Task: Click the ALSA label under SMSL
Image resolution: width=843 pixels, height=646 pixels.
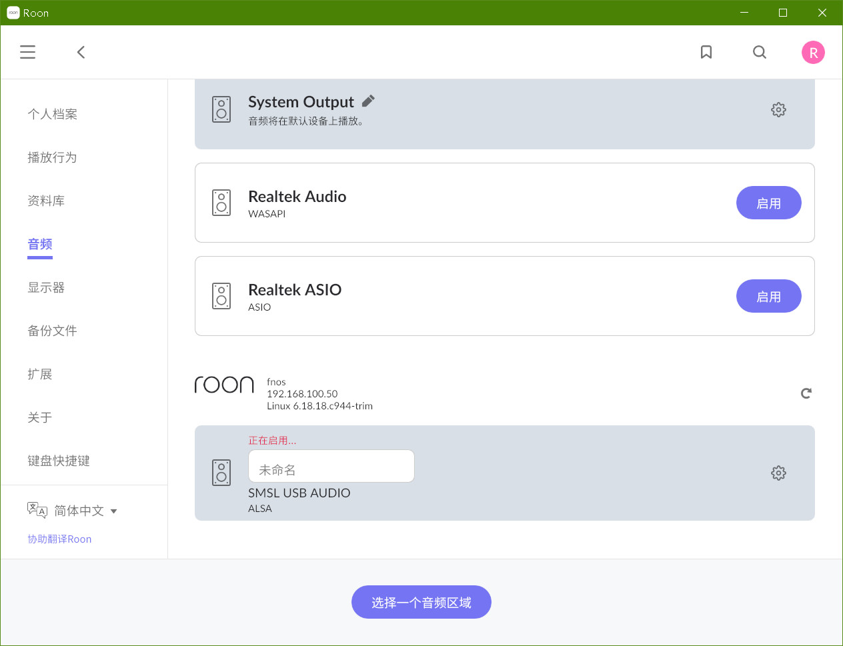Action: click(x=260, y=509)
